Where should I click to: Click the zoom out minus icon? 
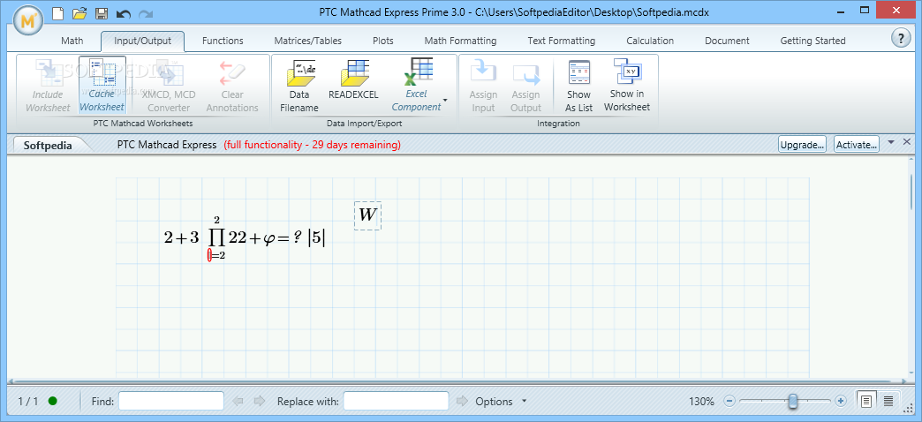[x=729, y=401]
